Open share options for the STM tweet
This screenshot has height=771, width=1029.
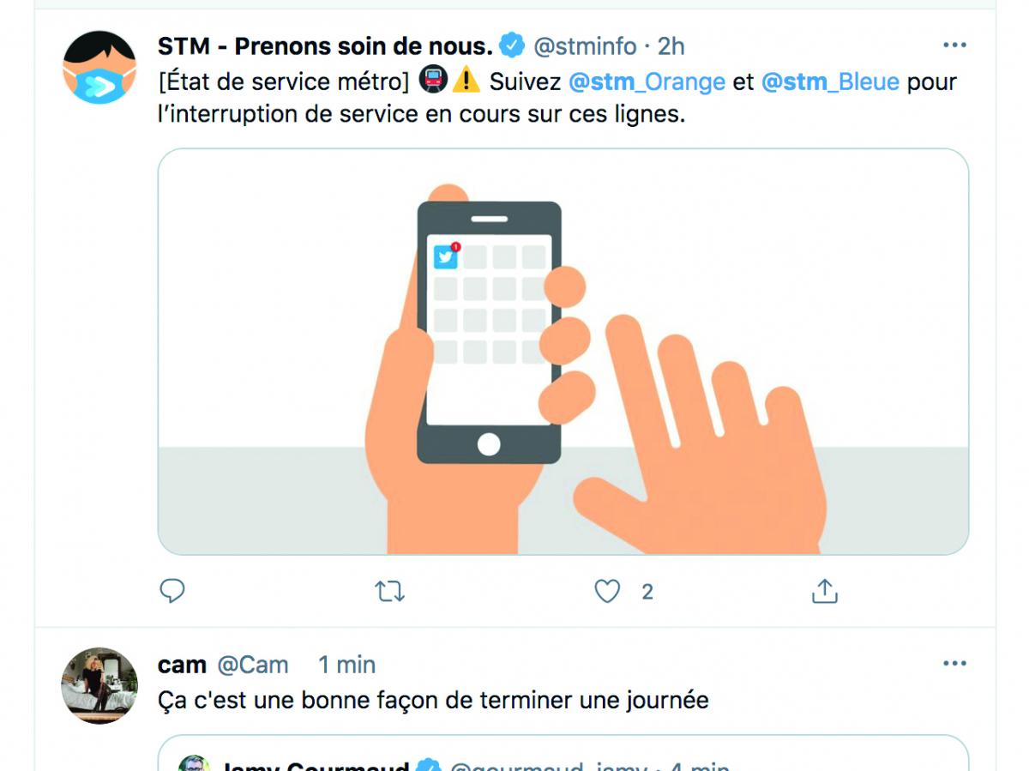(824, 590)
